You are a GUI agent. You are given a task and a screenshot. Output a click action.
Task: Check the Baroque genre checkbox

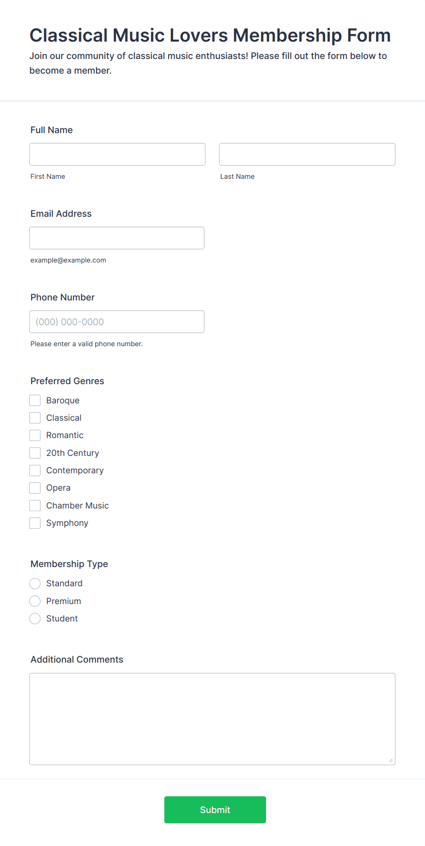35,400
